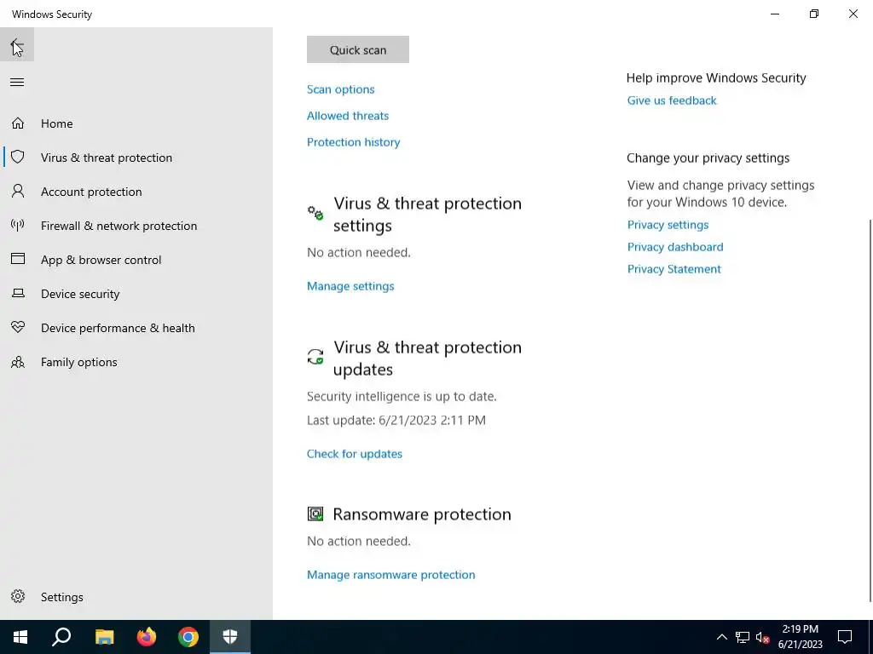873x654 pixels.
Task: Launch Firefox from the taskbar
Action: [x=147, y=637]
